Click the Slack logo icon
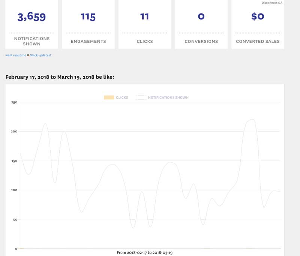Image resolution: width=300 pixels, height=256 pixels. pyautogui.click(x=29, y=55)
